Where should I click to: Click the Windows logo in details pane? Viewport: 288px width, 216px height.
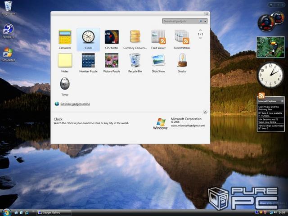pos(160,124)
